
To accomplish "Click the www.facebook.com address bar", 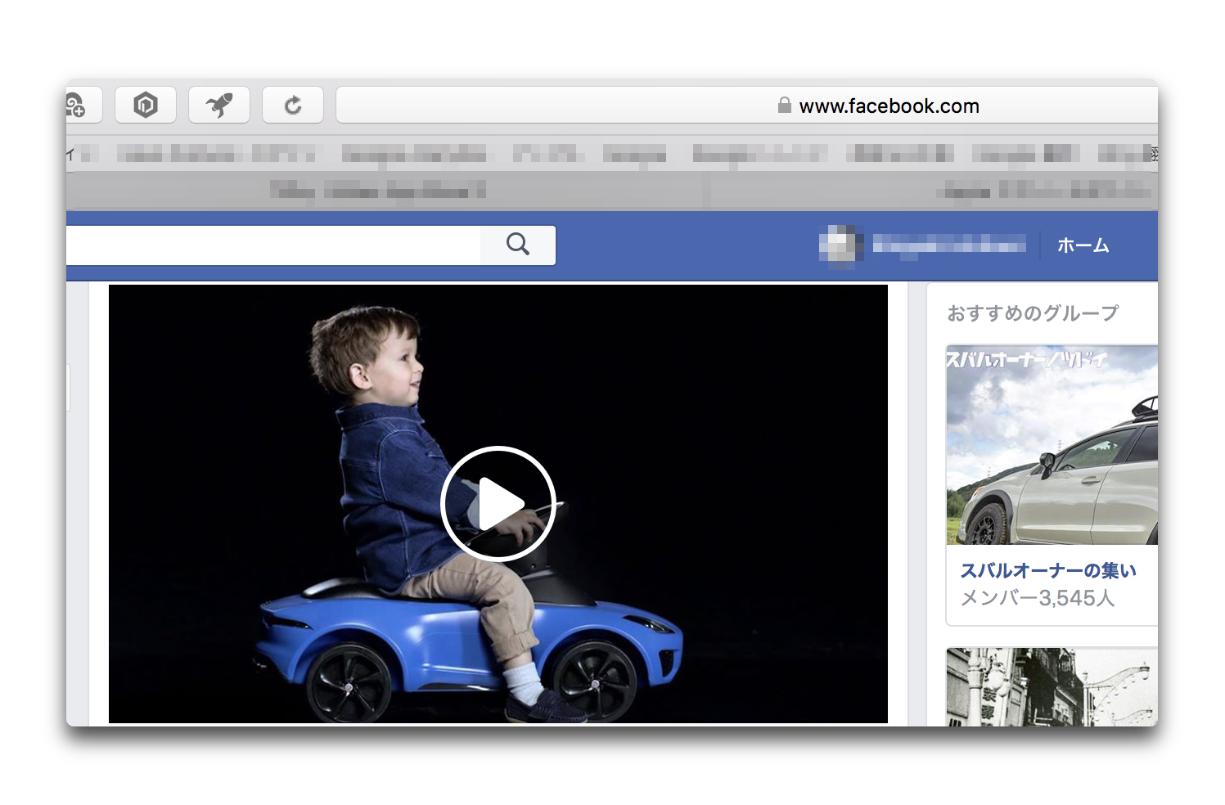I will point(746,106).
